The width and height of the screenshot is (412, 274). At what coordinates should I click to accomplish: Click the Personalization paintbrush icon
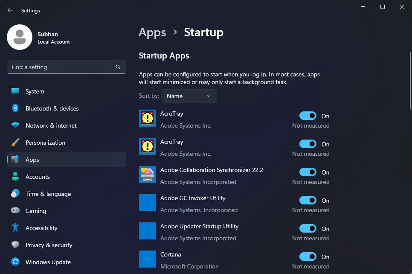coord(15,142)
